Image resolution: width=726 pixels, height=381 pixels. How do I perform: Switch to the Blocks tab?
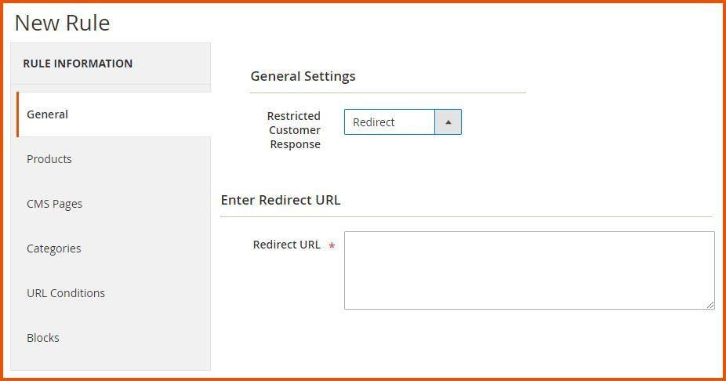(x=43, y=338)
